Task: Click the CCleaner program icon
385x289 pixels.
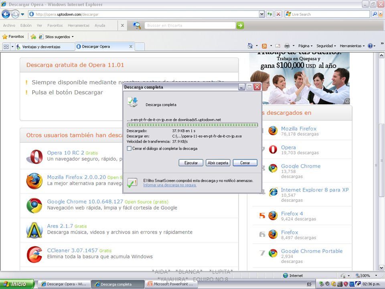Action: pyautogui.click(x=34, y=254)
